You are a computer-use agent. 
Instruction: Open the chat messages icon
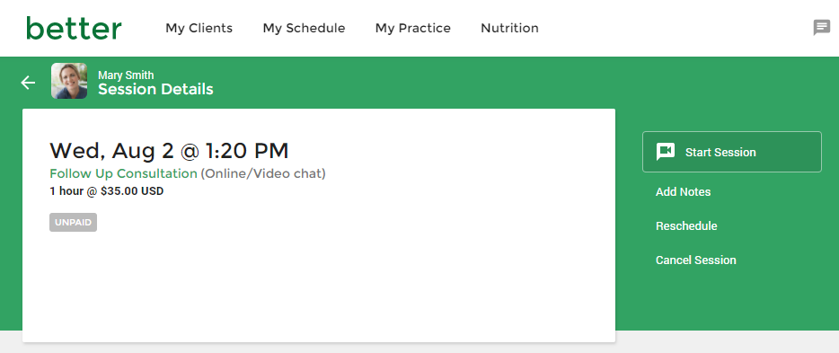[x=821, y=27]
